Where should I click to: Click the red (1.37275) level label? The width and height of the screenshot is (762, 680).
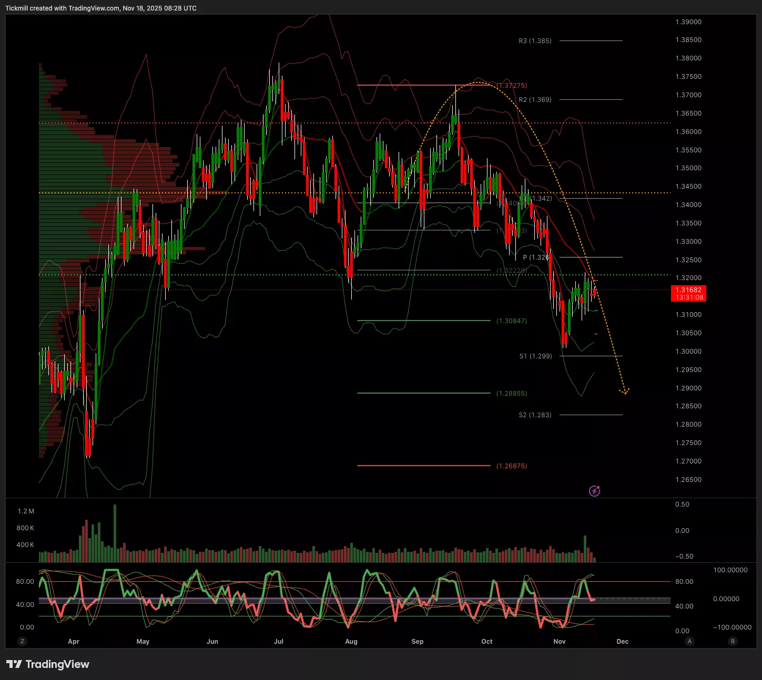[x=511, y=86]
